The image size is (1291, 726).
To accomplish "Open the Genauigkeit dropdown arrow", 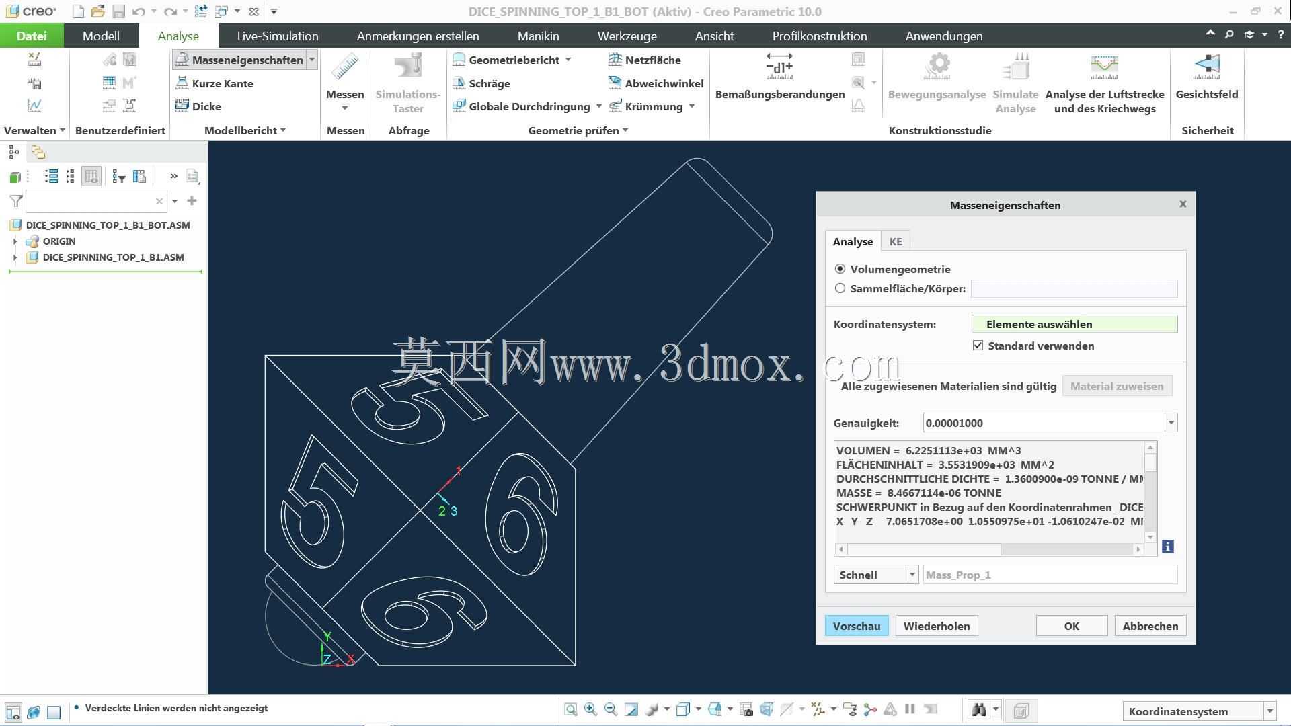I will click(1171, 423).
